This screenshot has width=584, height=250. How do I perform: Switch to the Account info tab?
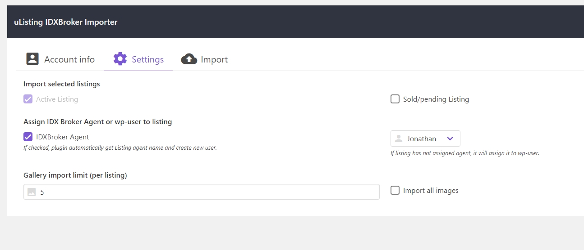60,59
